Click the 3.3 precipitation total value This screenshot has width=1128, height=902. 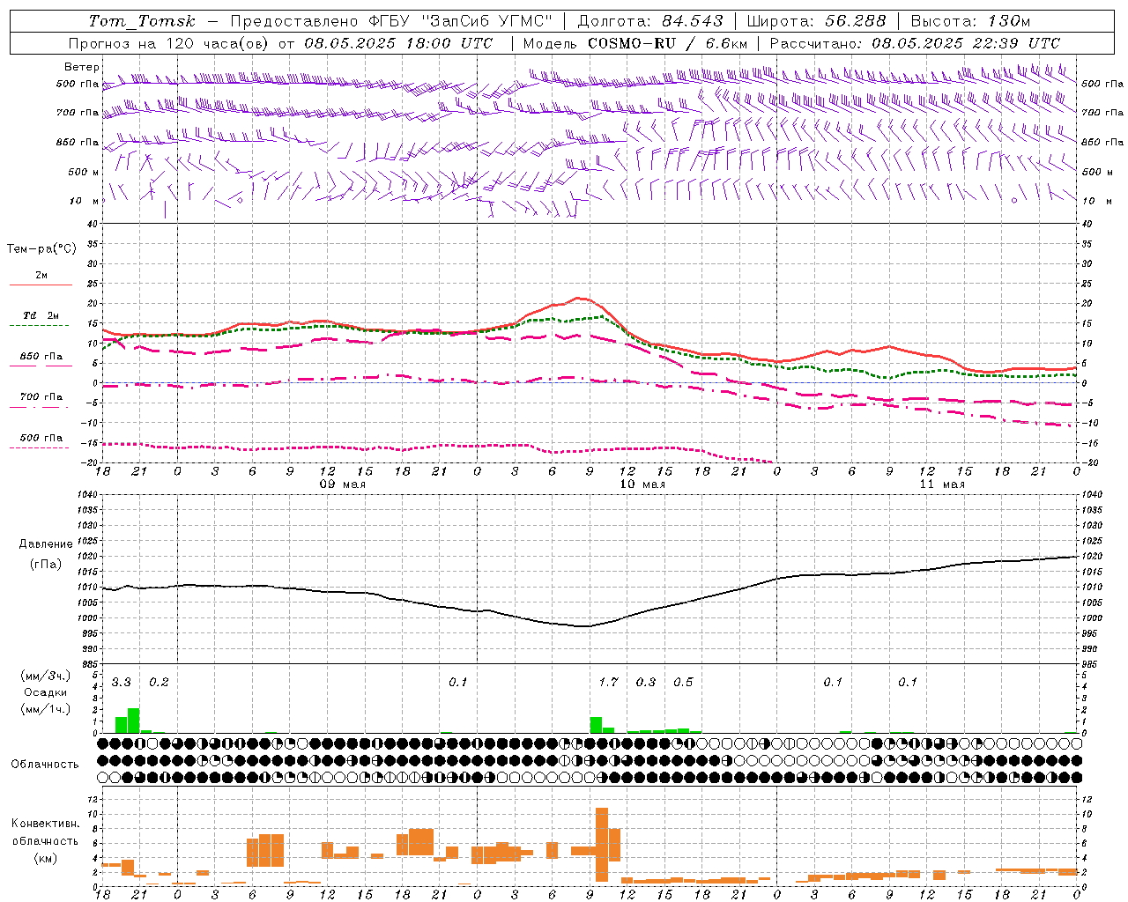click(x=121, y=683)
